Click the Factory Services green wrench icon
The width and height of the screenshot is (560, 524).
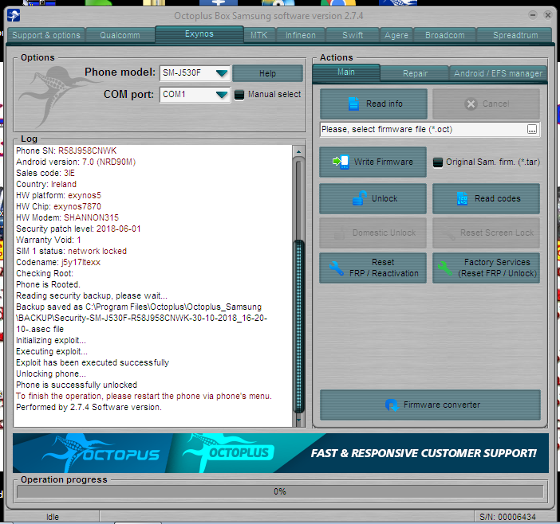(444, 268)
